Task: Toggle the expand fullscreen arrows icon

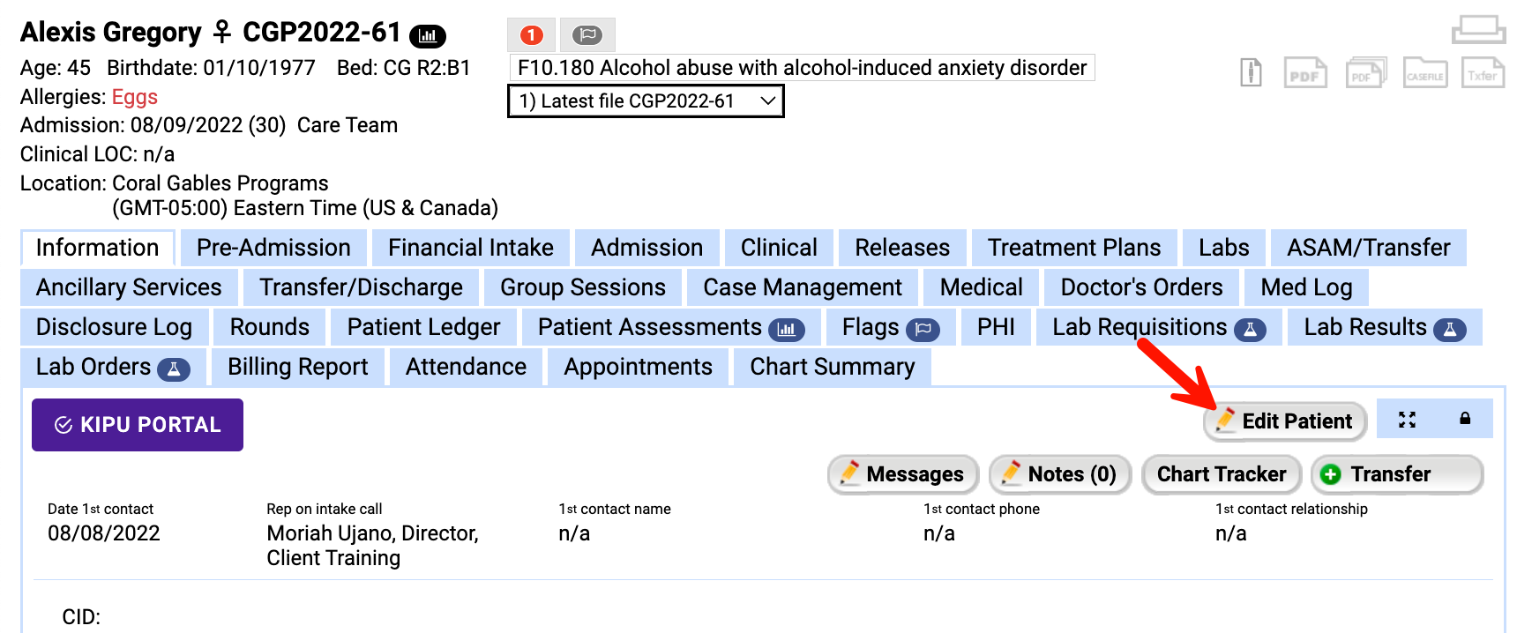Action: click(1407, 420)
